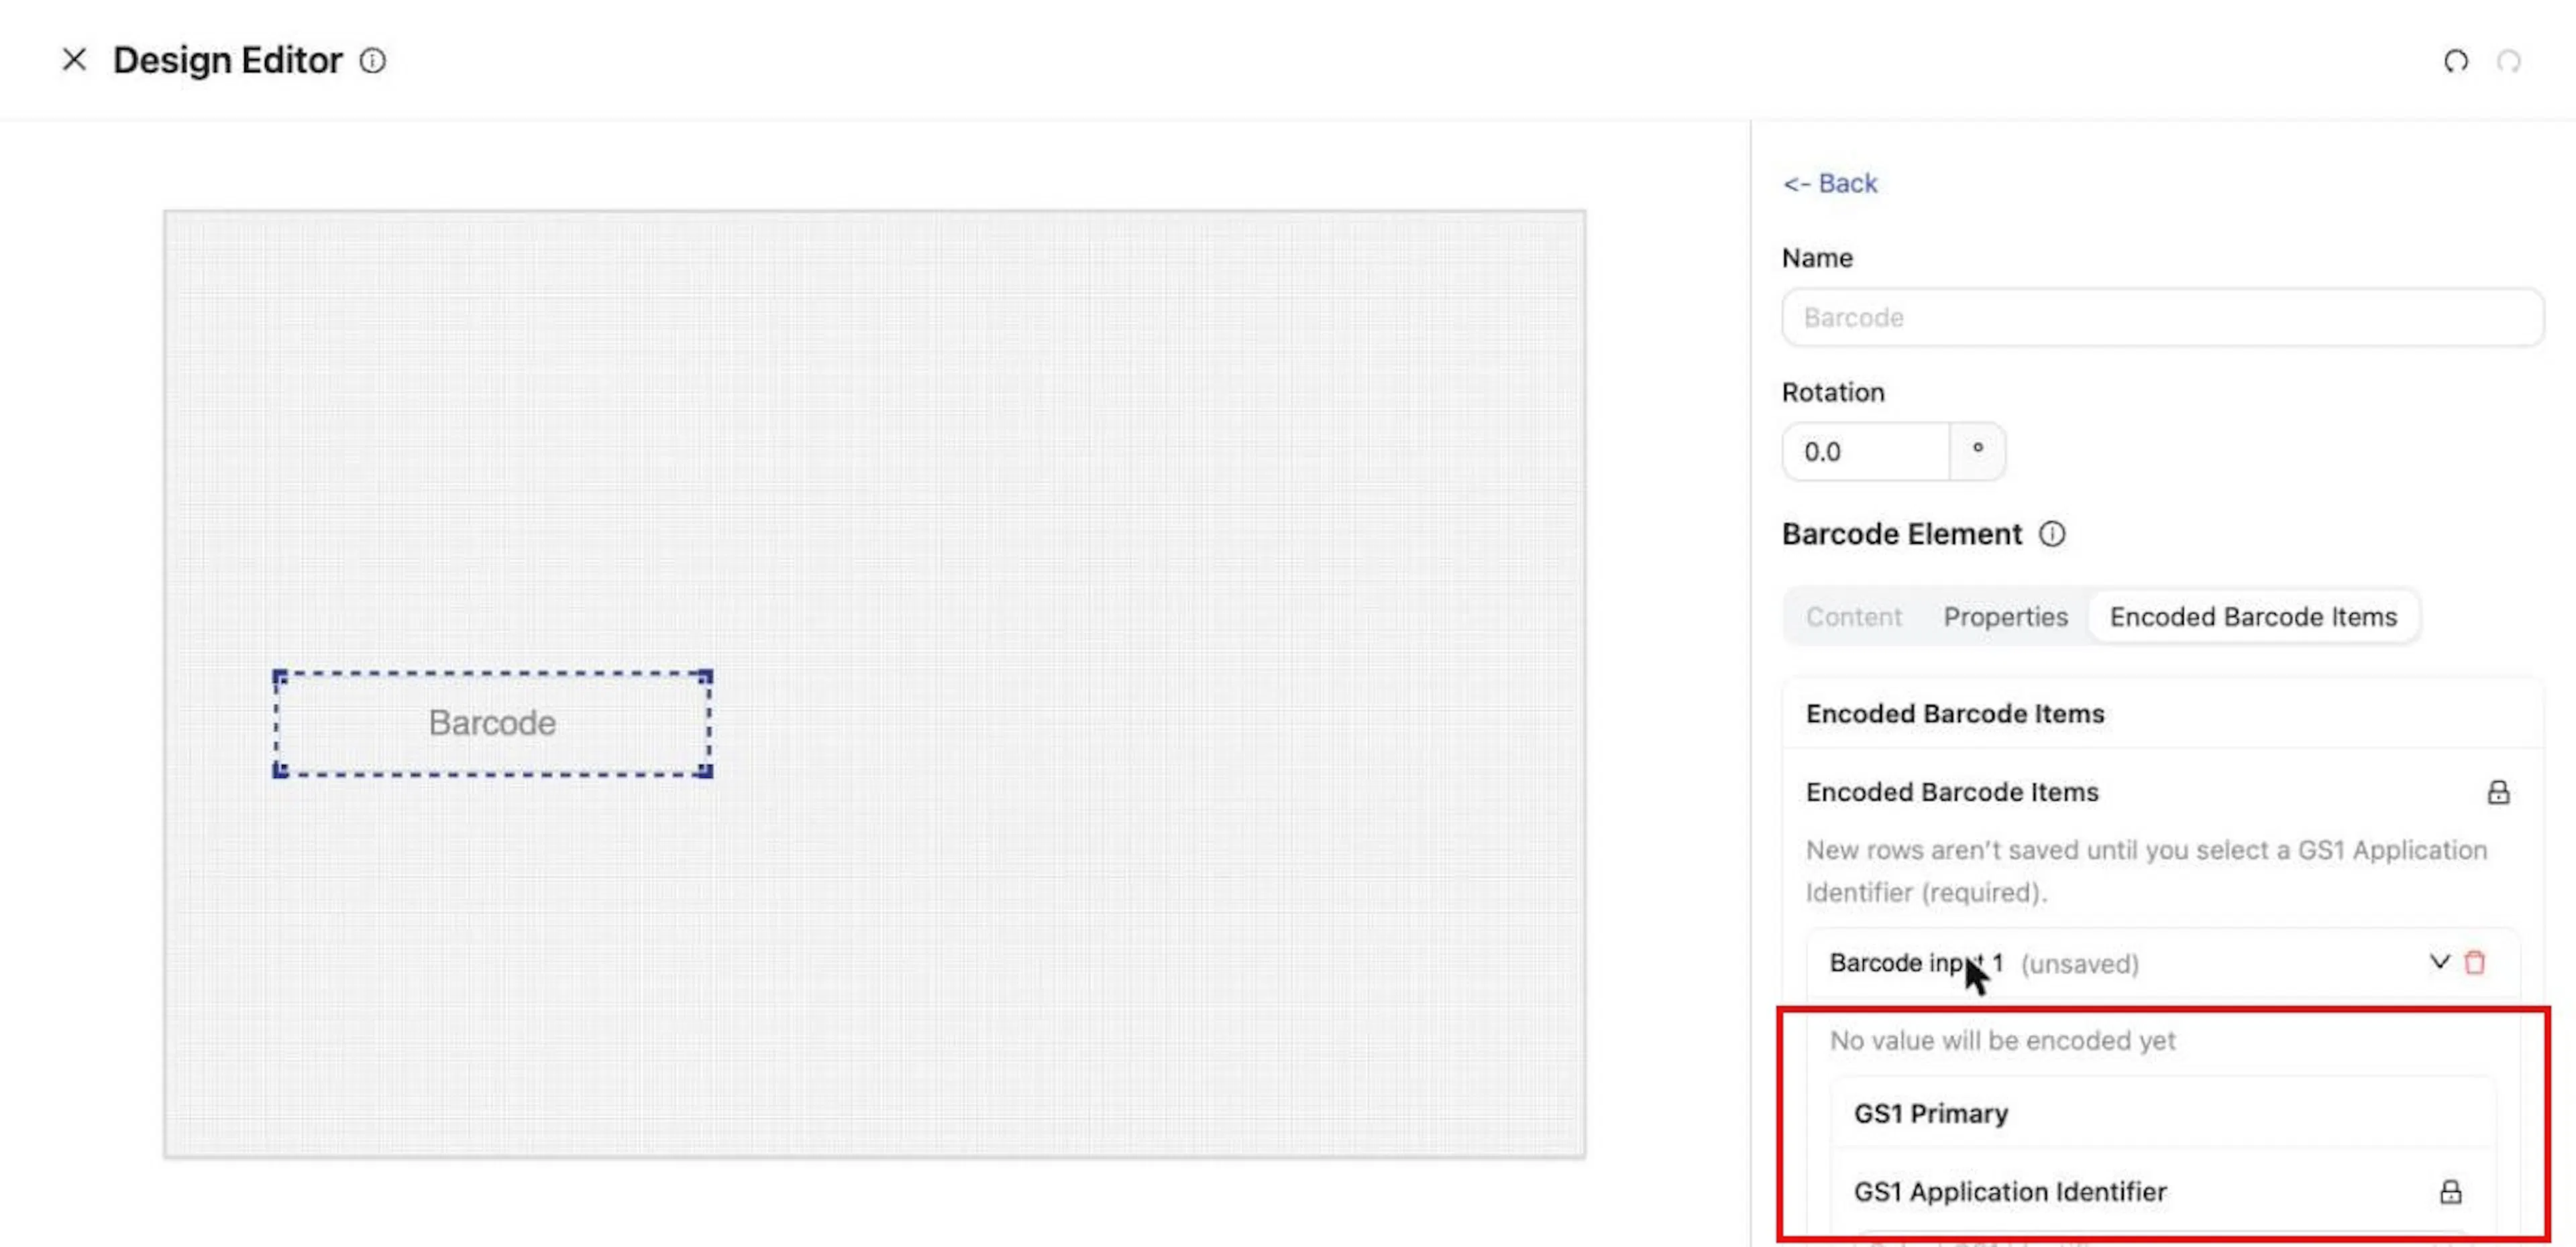Click the '(unsaved)' status text
Screen dimensions: 2576x1247
[2080, 963]
